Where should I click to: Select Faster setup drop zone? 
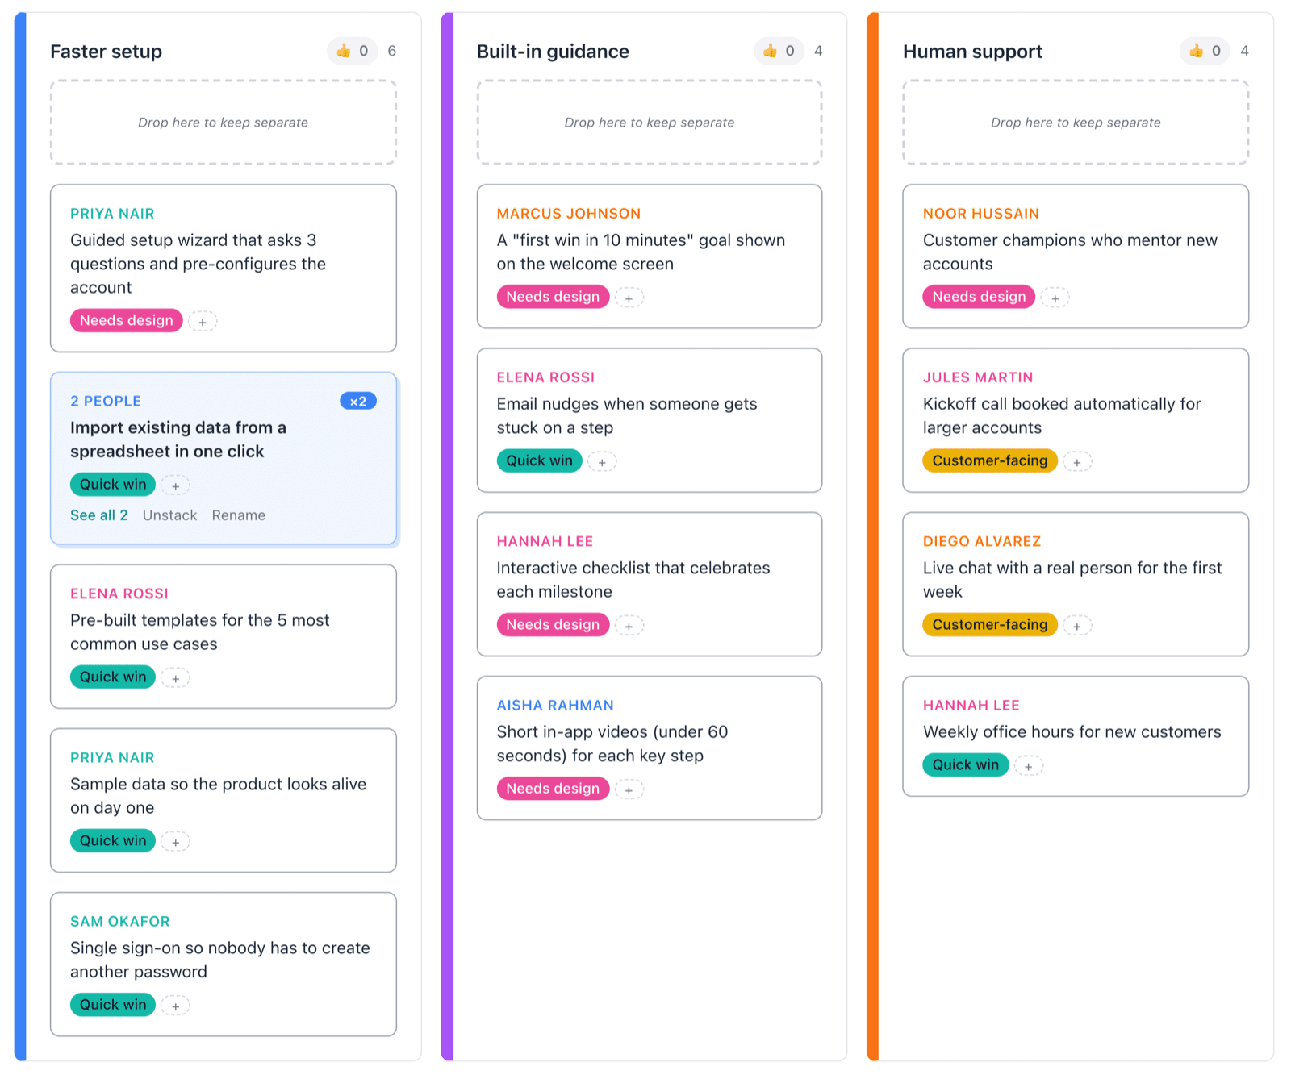(224, 123)
